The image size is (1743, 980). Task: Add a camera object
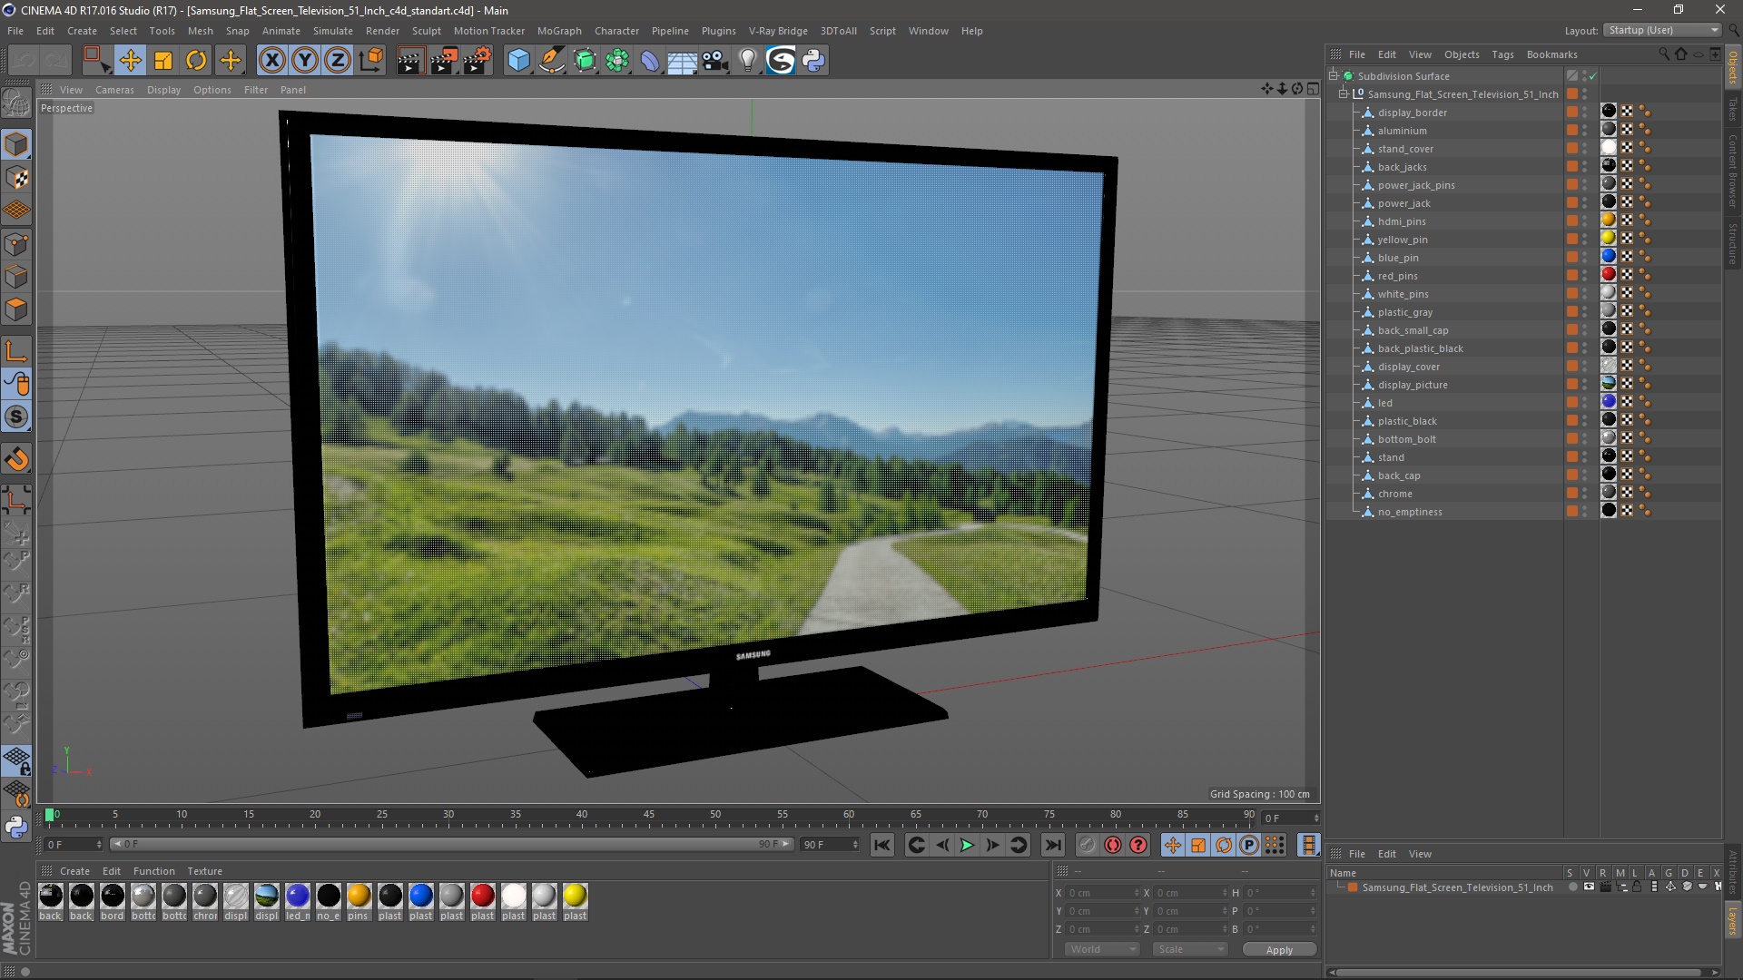coord(714,61)
